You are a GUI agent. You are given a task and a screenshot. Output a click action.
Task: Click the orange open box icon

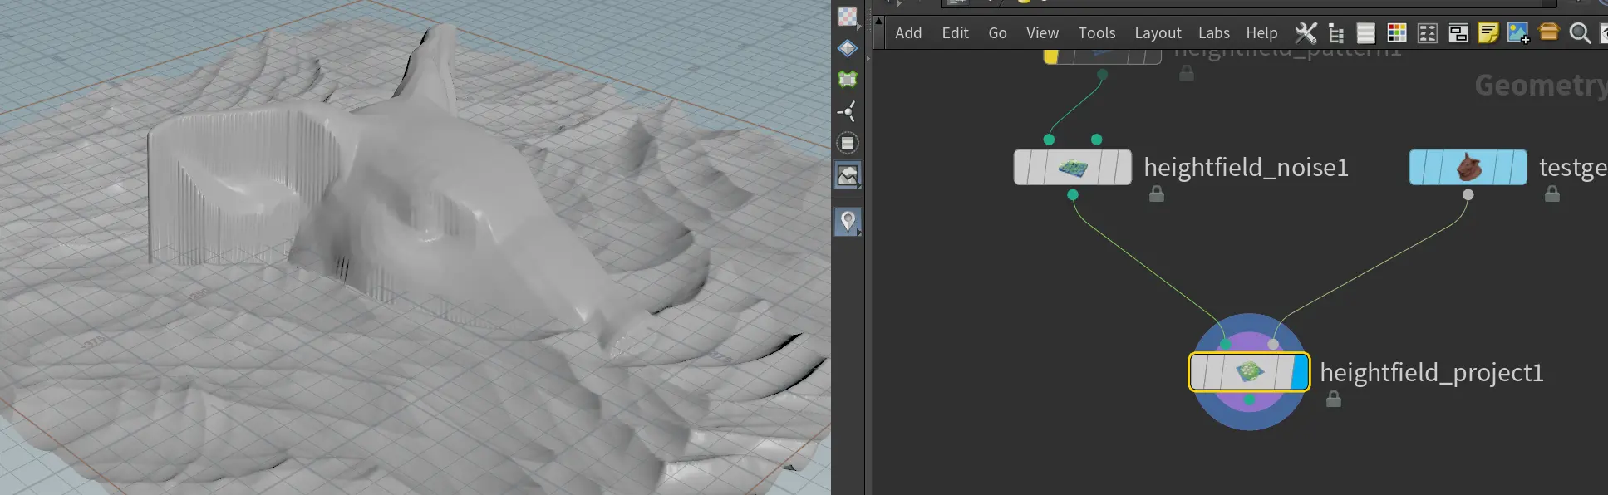tap(1549, 32)
